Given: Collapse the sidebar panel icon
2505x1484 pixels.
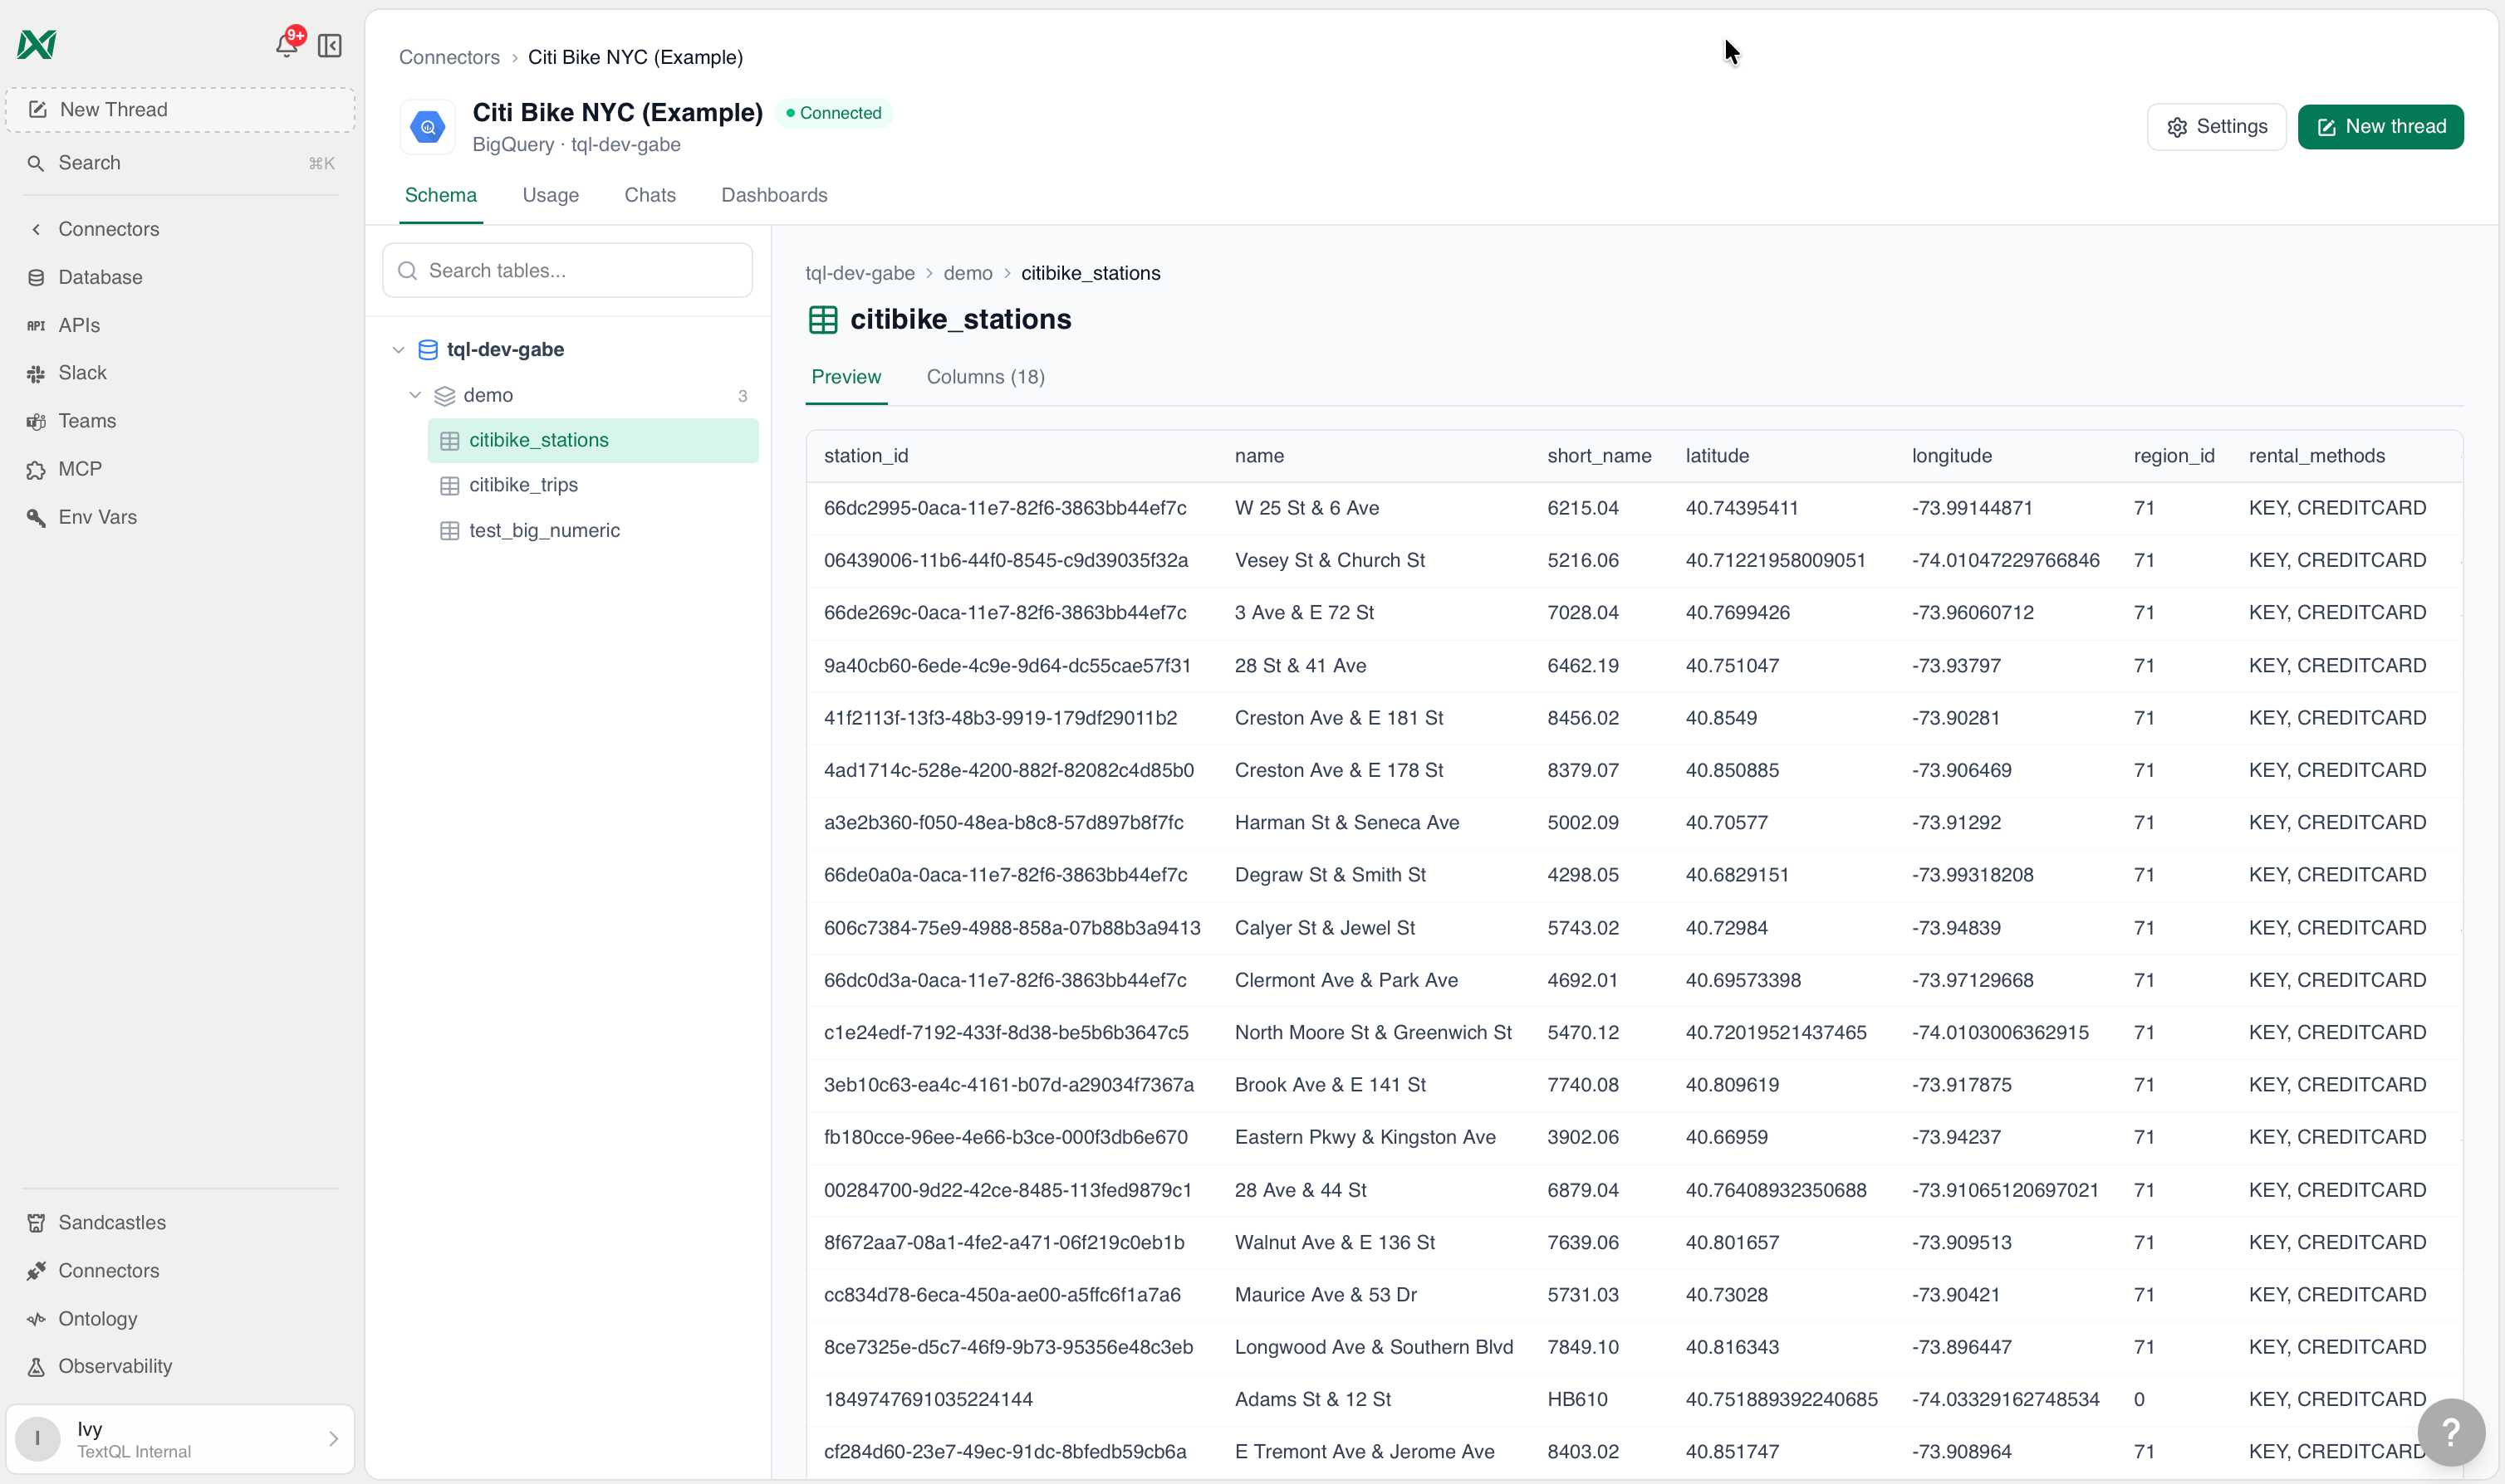Looking at the screenshot, I should (330, 46).
